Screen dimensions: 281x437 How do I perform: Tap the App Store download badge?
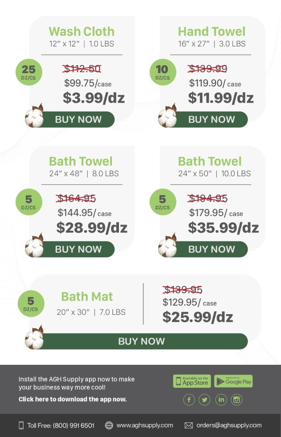click(x=192, y=381)
